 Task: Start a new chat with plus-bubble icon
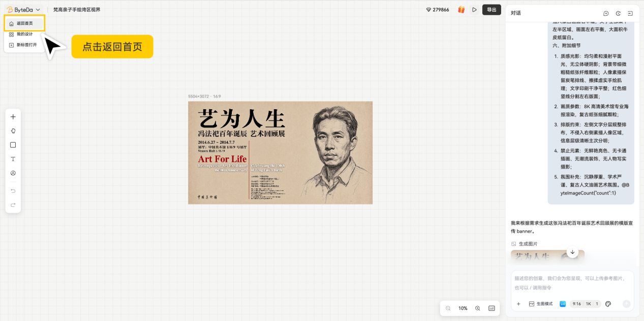[x=606, y=13]
